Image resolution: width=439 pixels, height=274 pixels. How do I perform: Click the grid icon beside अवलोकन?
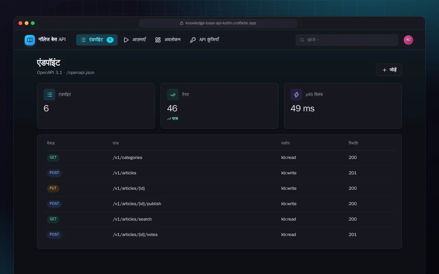158,40
